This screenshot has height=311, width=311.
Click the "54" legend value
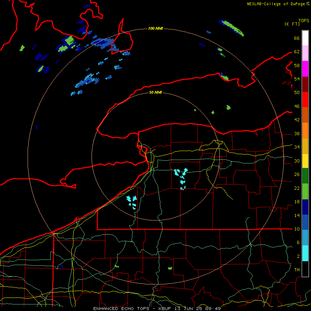(x=297, y=79)
